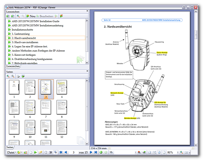This screenshot has height=160, width=203.
Task: Open the Datei menu
Action: coord(12,152)
